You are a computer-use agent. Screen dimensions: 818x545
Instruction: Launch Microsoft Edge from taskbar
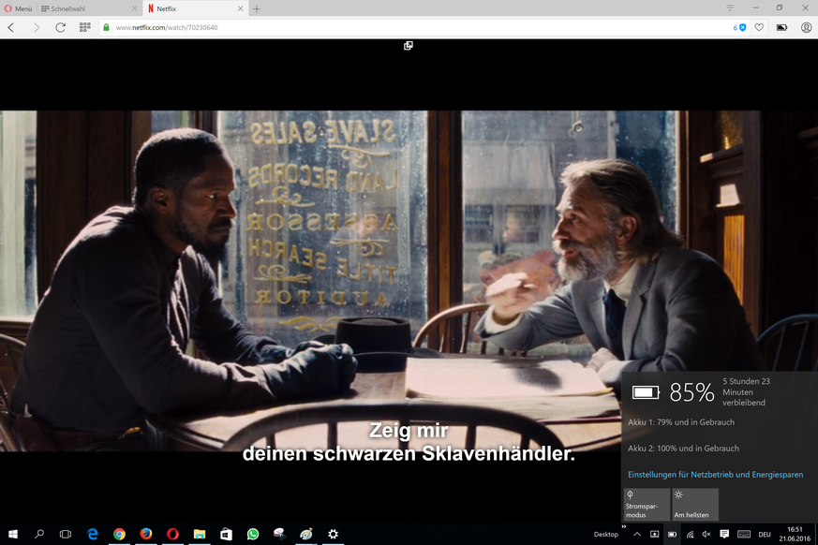pos(93,534)
